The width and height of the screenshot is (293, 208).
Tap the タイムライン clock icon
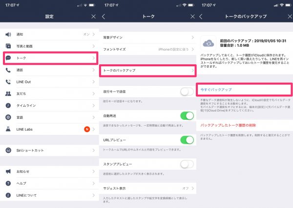click(x=8, y=106)
